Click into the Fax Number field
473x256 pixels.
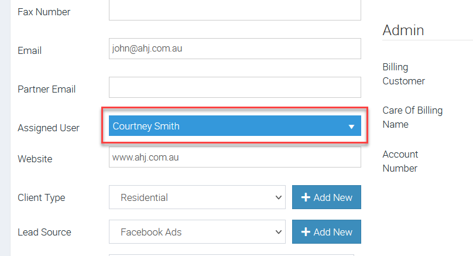click(235, 10)
